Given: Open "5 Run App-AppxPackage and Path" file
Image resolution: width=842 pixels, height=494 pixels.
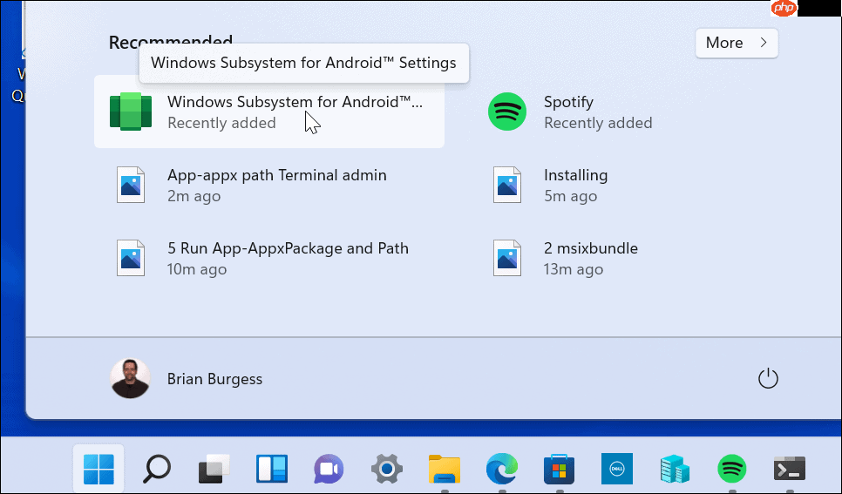Looking at the screenshot, I should (288, 248).
